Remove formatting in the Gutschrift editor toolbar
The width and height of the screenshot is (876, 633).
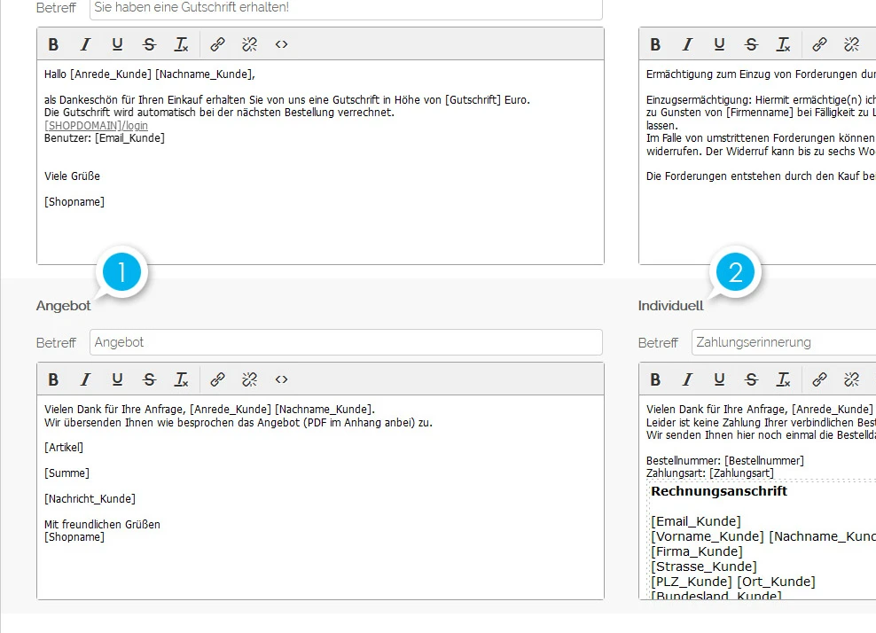click(x=182, y=44)
